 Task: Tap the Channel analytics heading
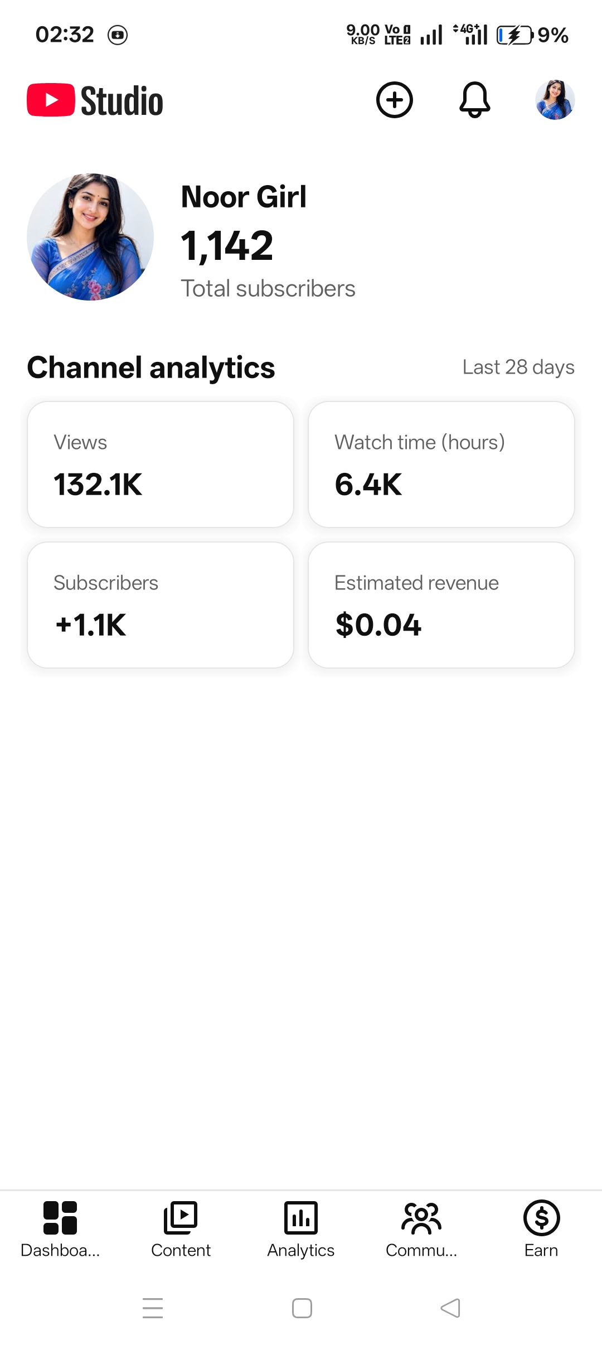(x=151, y=368)
